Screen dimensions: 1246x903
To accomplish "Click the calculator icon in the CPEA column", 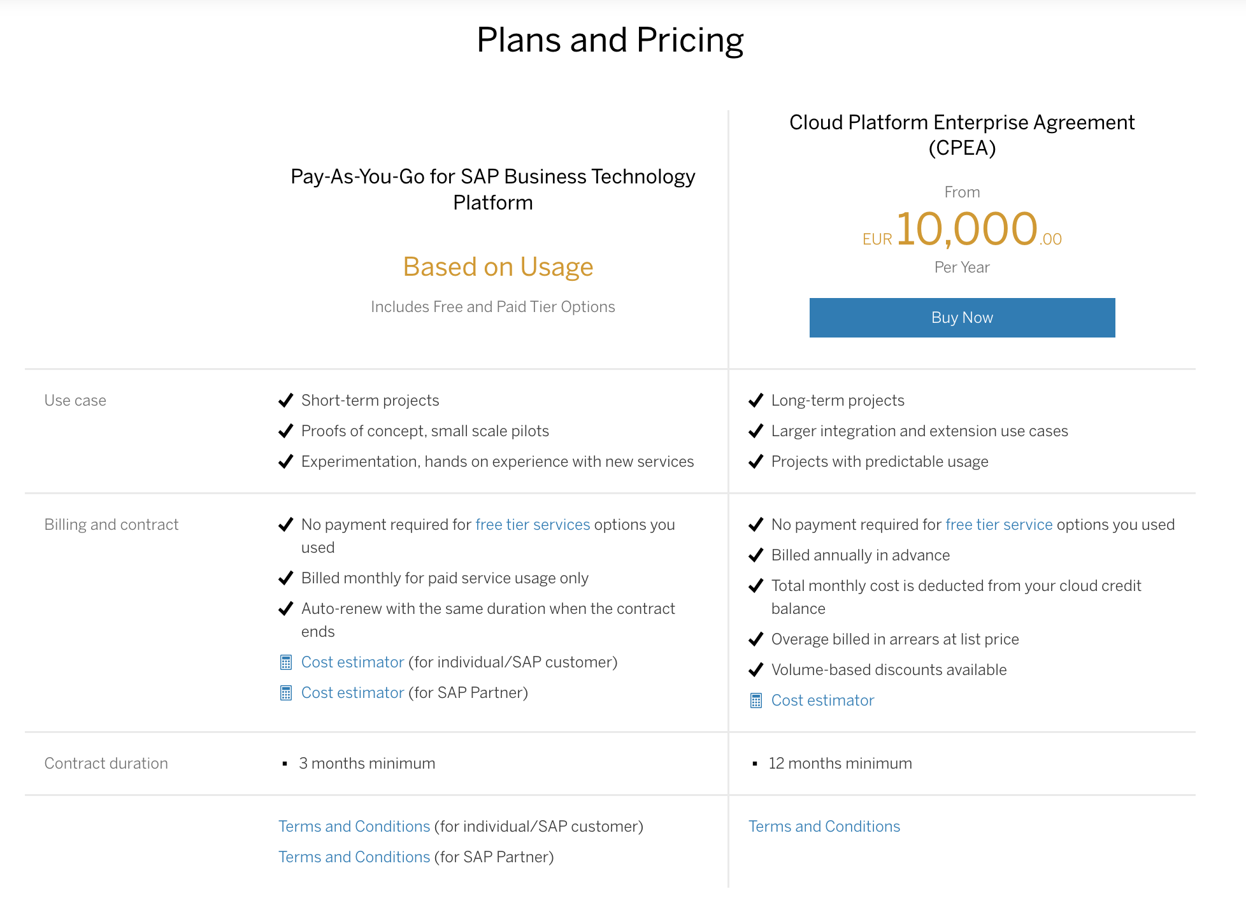I will (x=756, y=700).
